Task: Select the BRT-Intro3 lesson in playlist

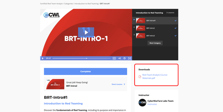Action: pyautogui.click(x=155, y=36)
